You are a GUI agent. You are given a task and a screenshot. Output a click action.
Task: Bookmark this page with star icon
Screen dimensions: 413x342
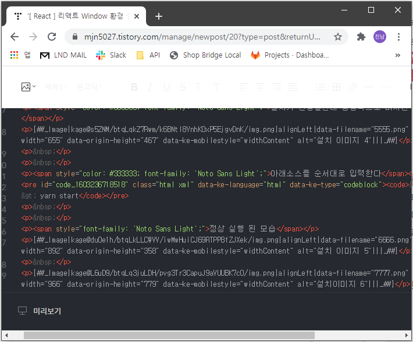click(x=338, y=37)
